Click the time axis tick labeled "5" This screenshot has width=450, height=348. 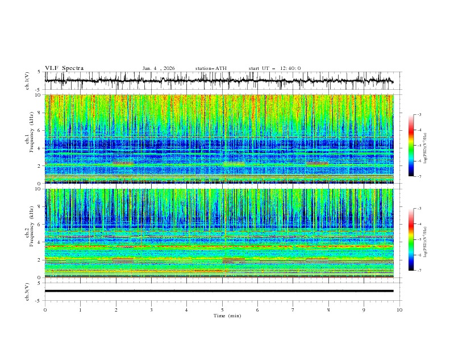(222, 310)
